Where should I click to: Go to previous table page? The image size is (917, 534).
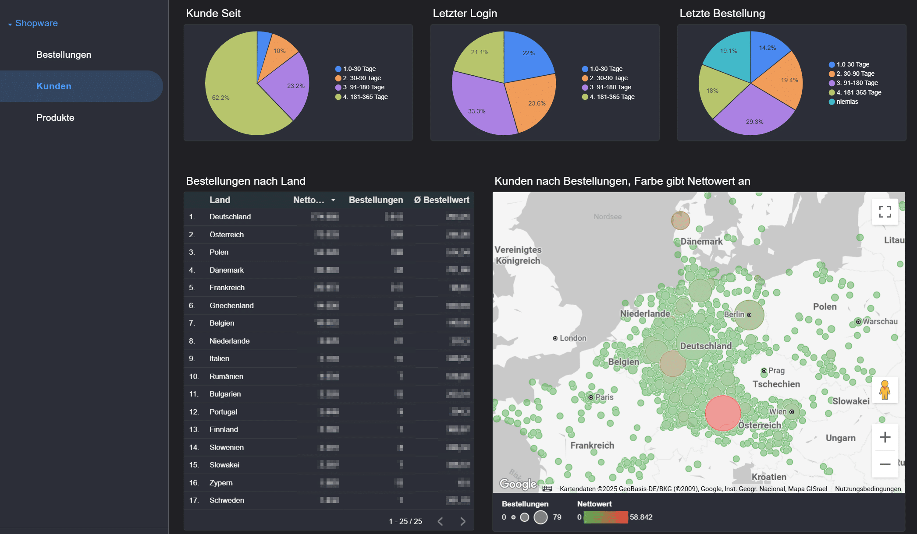point(441,521)
